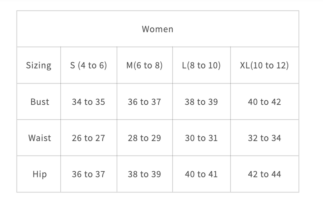Click the medium waist cell 28 to 29
Viewport: 323px width, 209px height.
click(144, 138)
